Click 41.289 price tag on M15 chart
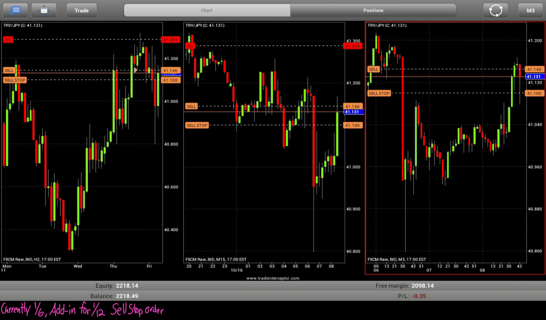This screenshot has height=320, width=546. click(353, 46)
